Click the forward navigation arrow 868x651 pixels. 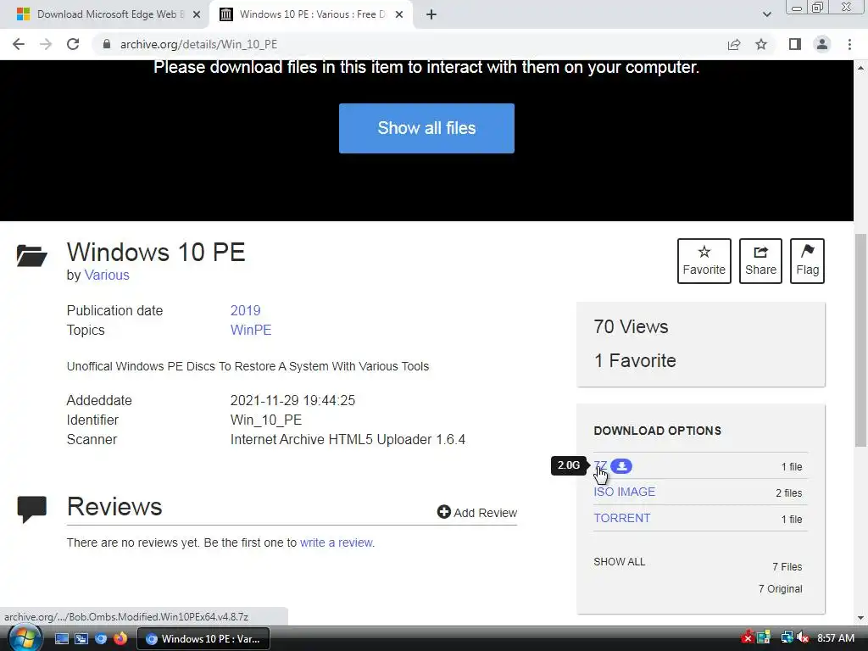[x=46, y=44]
